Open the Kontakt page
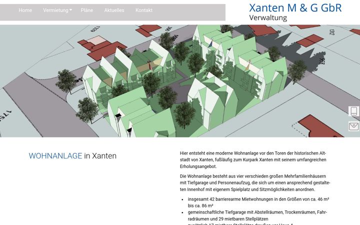This screenshot has height=225, width=360. pos(144,10)
